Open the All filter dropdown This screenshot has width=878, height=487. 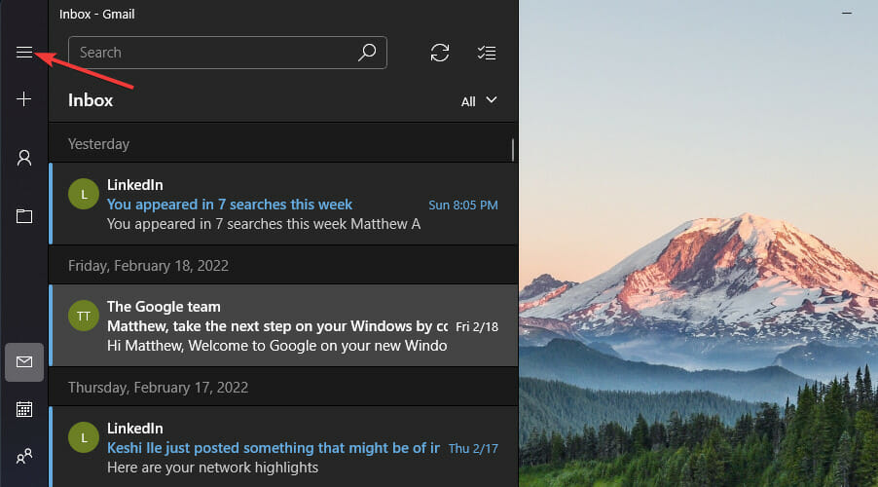tap(480, 100)
